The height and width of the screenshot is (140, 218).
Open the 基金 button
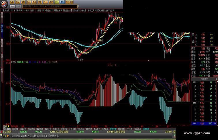pos(29,2)
